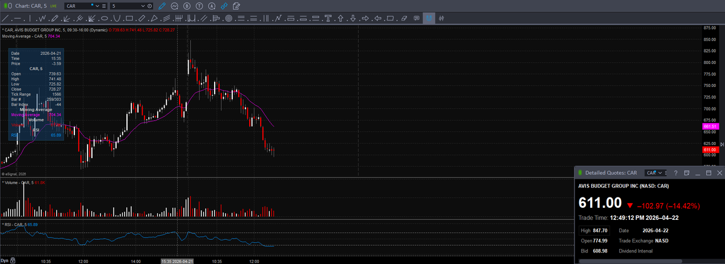Add a comment bubble annotation
Viewport: 725px width, 264px height.
pos(417,19)
